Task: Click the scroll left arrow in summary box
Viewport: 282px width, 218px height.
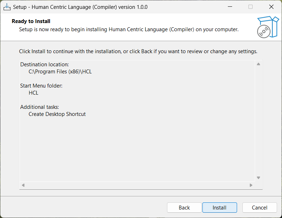Action: coord(23,185)
